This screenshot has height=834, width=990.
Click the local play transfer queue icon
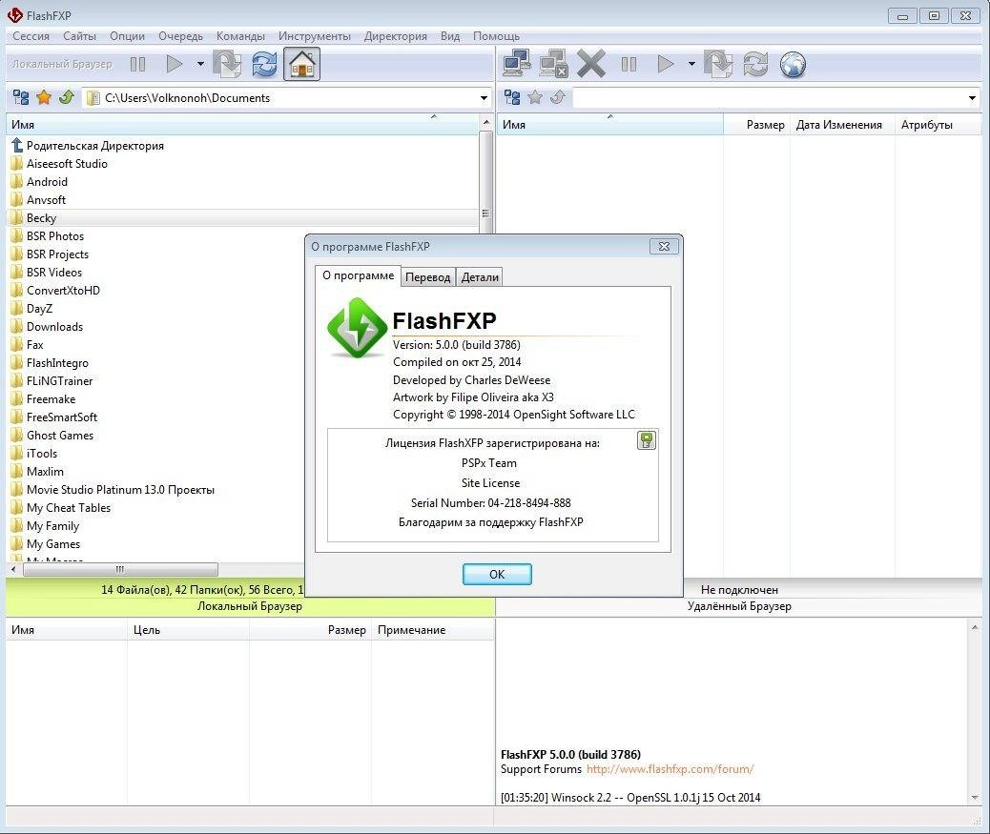coord(175,64)
